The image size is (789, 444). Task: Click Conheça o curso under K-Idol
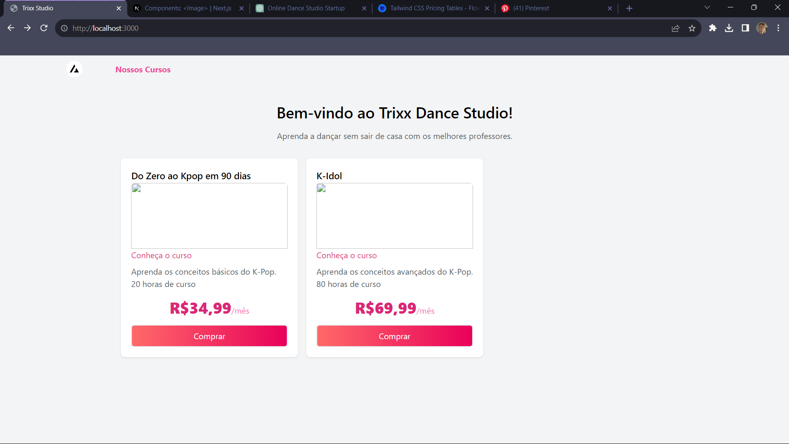click(346, 255)
